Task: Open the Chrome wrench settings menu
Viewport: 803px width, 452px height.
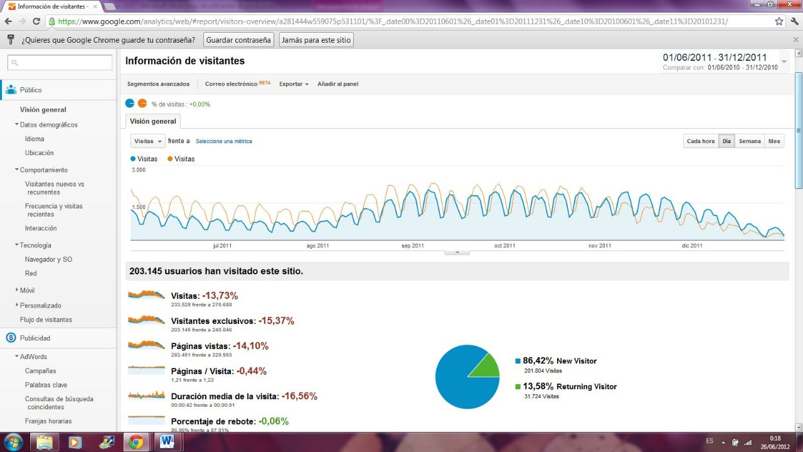Action: (x=794, y=21)
